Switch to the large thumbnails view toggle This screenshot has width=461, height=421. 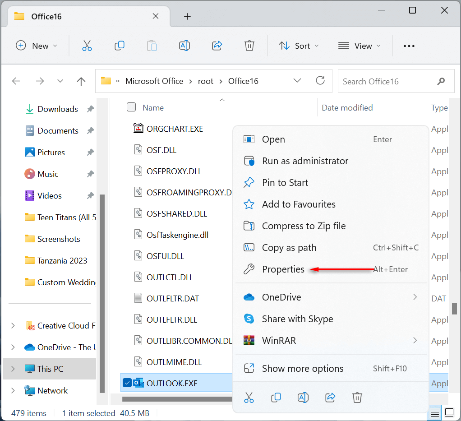pyautogui.click(x=449, y=412)
